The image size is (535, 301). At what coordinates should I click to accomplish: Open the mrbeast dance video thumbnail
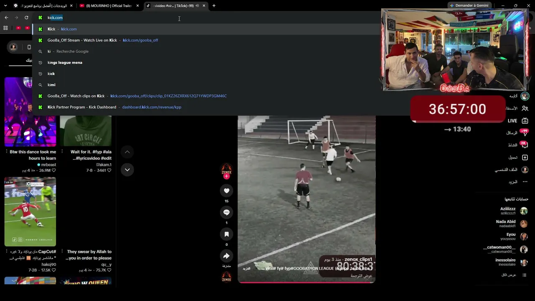[x=30, y=112]
